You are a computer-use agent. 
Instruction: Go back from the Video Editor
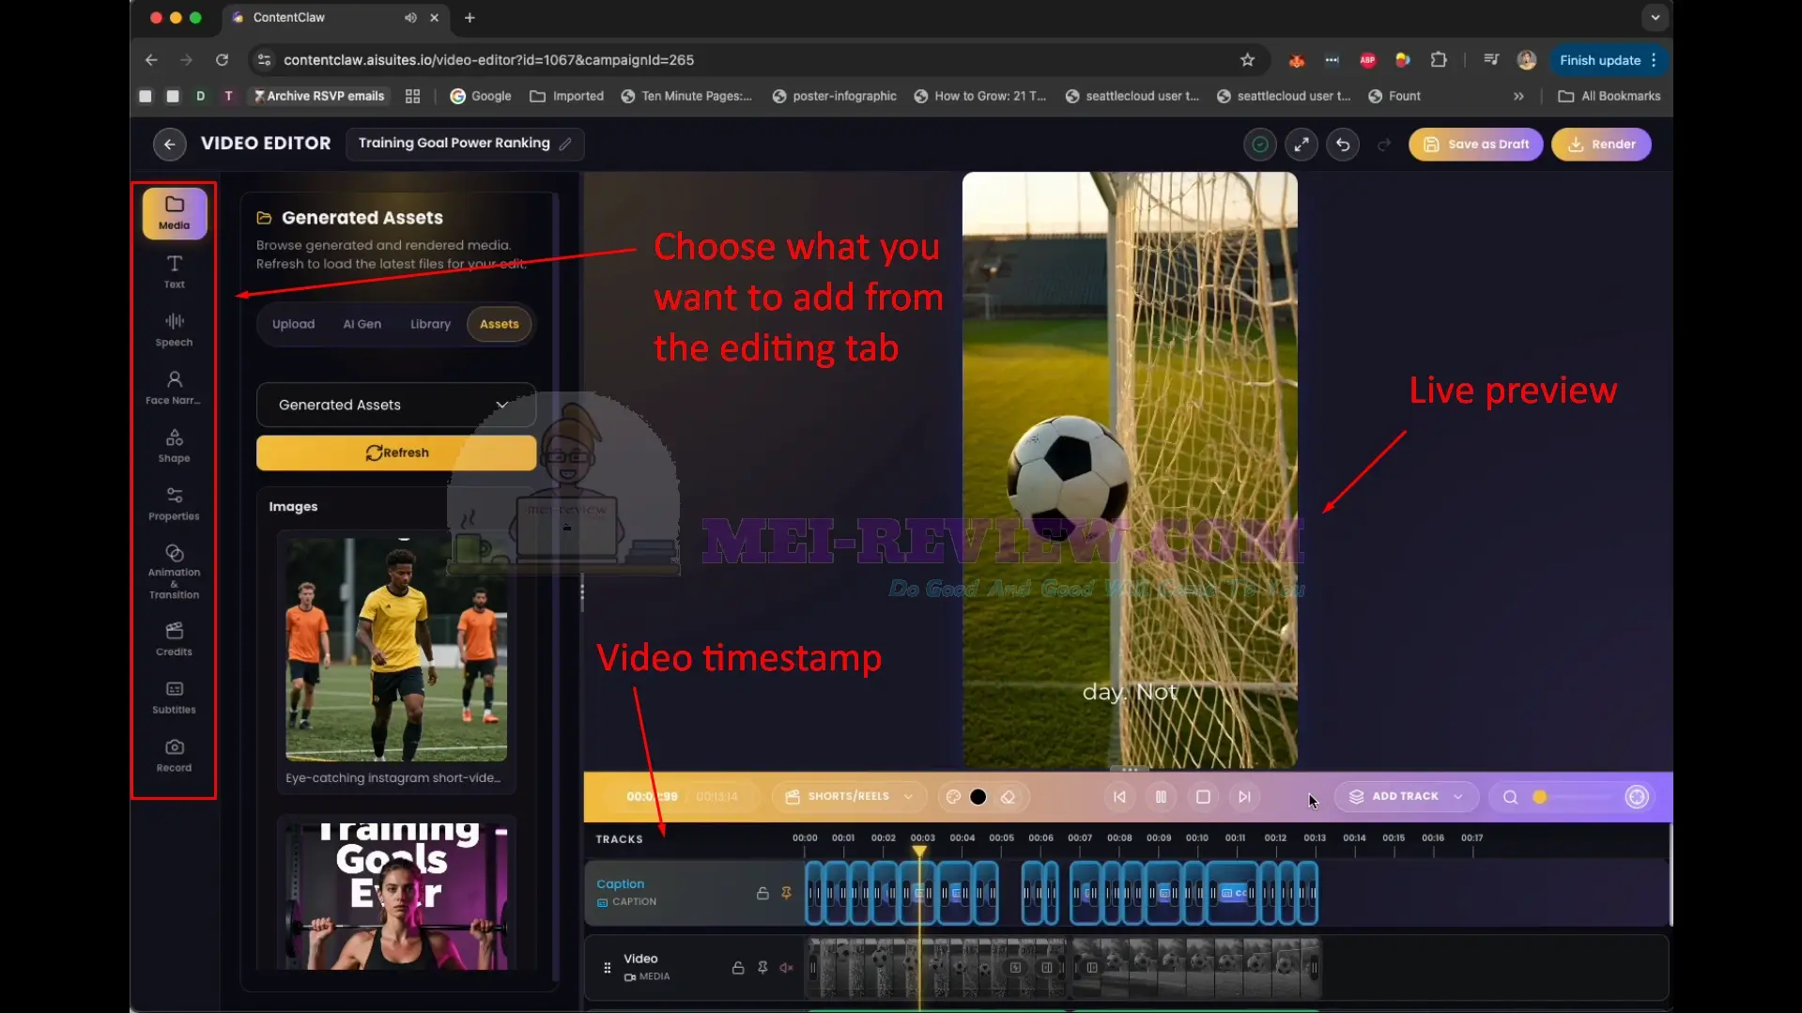click(x=169, y=144)
